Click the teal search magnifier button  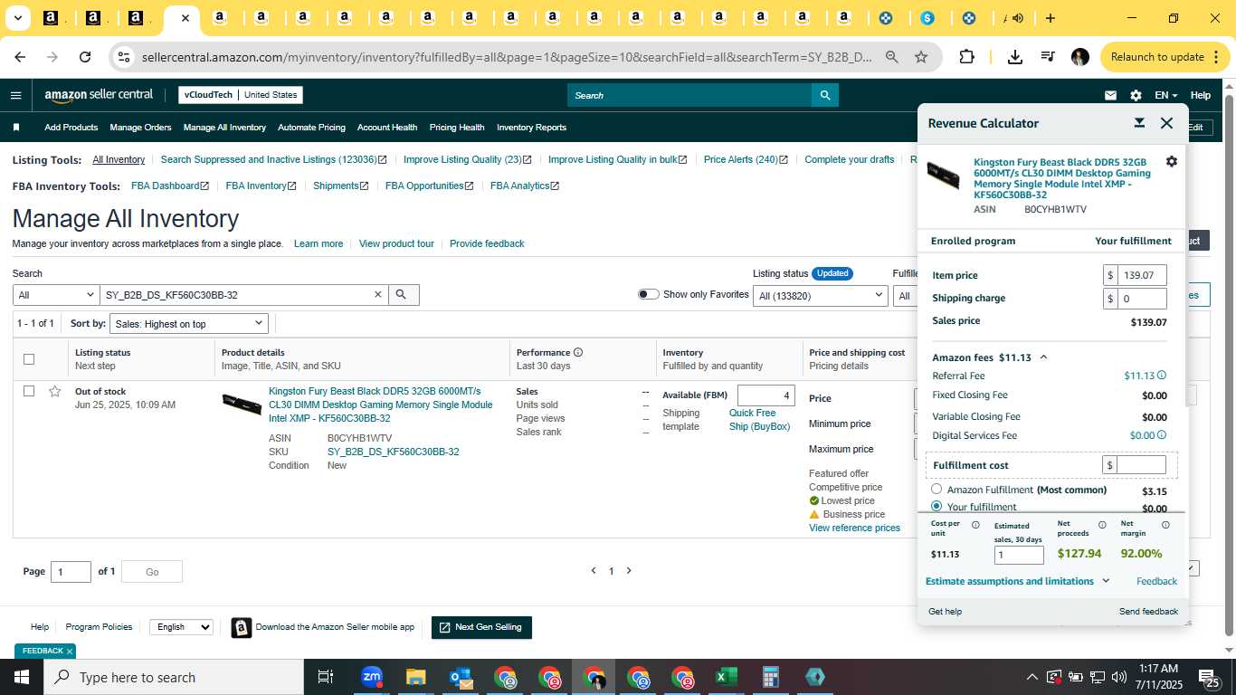825,95
